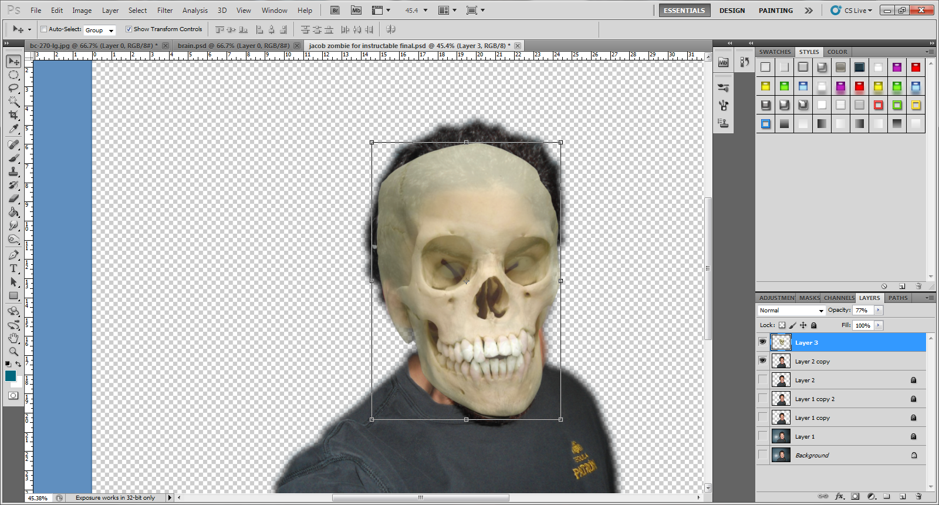The image size is (939, 505).
Task: Select the Move tool
Action: (x=14, y=61)
